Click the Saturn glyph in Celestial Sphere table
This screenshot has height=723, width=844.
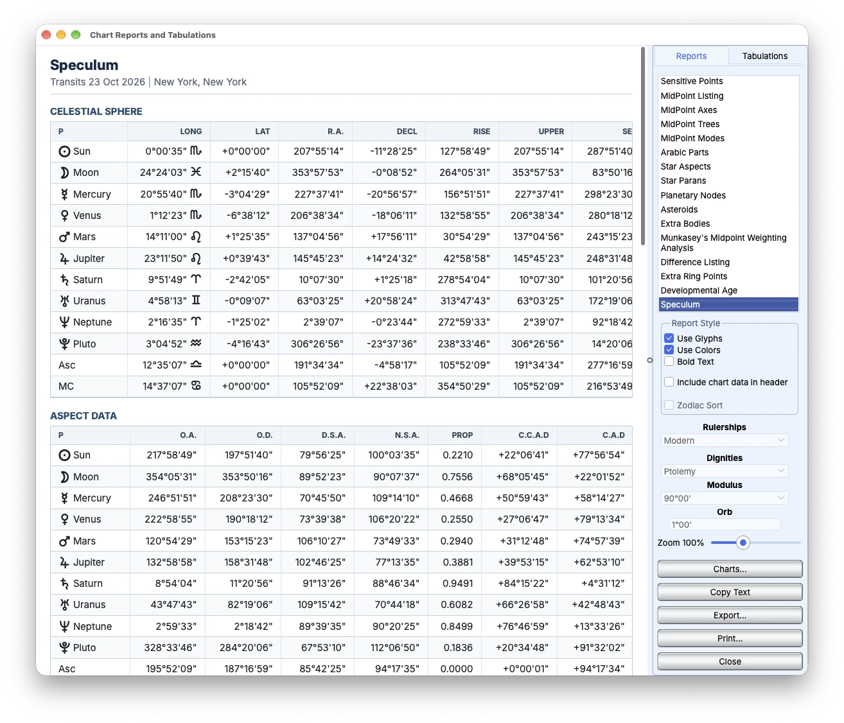[64, 279]
